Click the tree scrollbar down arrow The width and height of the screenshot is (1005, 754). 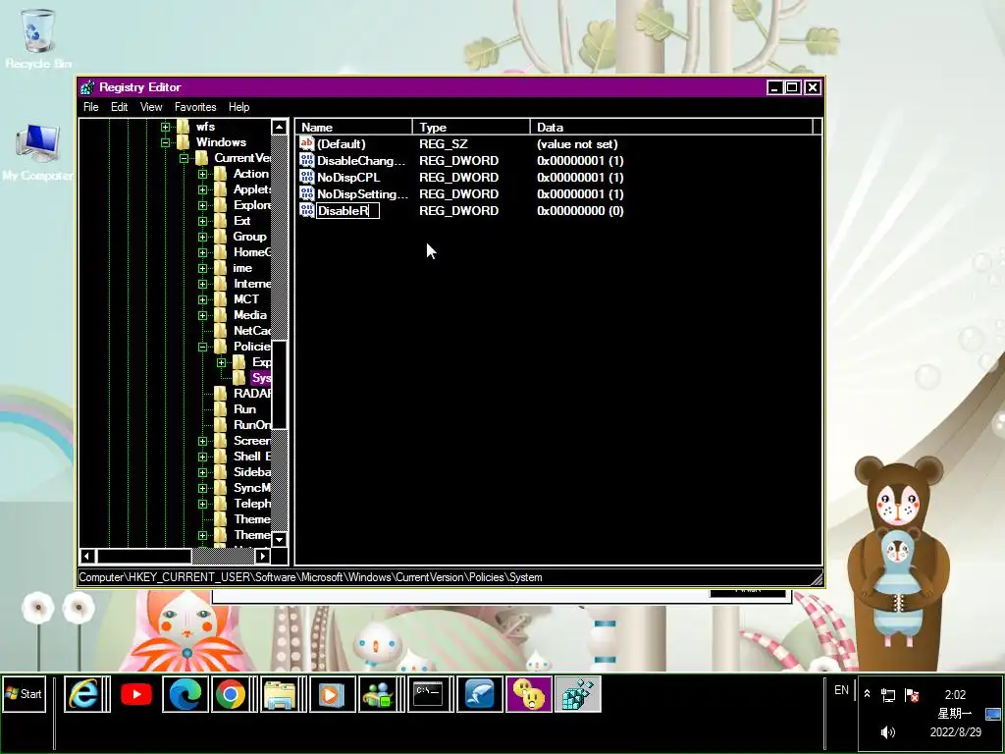[280, 539]
